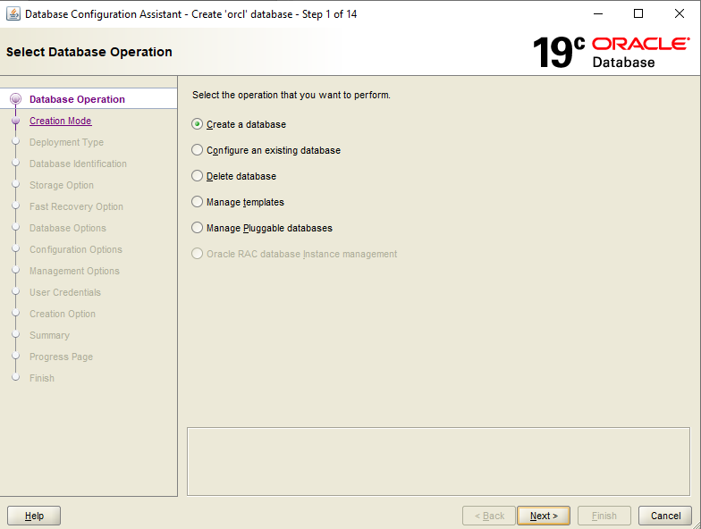Click the greyed-out Finish button
This screenshot has width=701, height=529.
tap(604, 516)
